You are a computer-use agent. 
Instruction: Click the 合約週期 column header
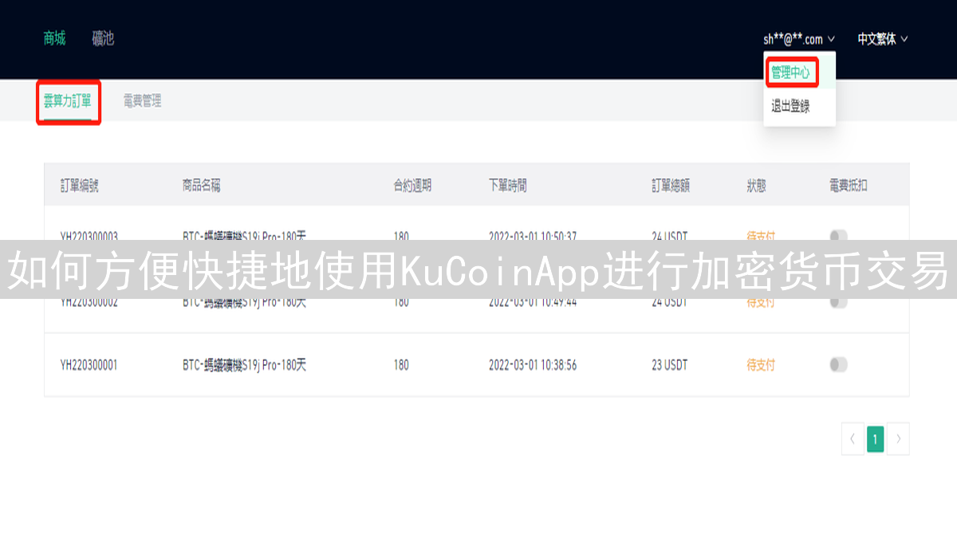point(412,186)
